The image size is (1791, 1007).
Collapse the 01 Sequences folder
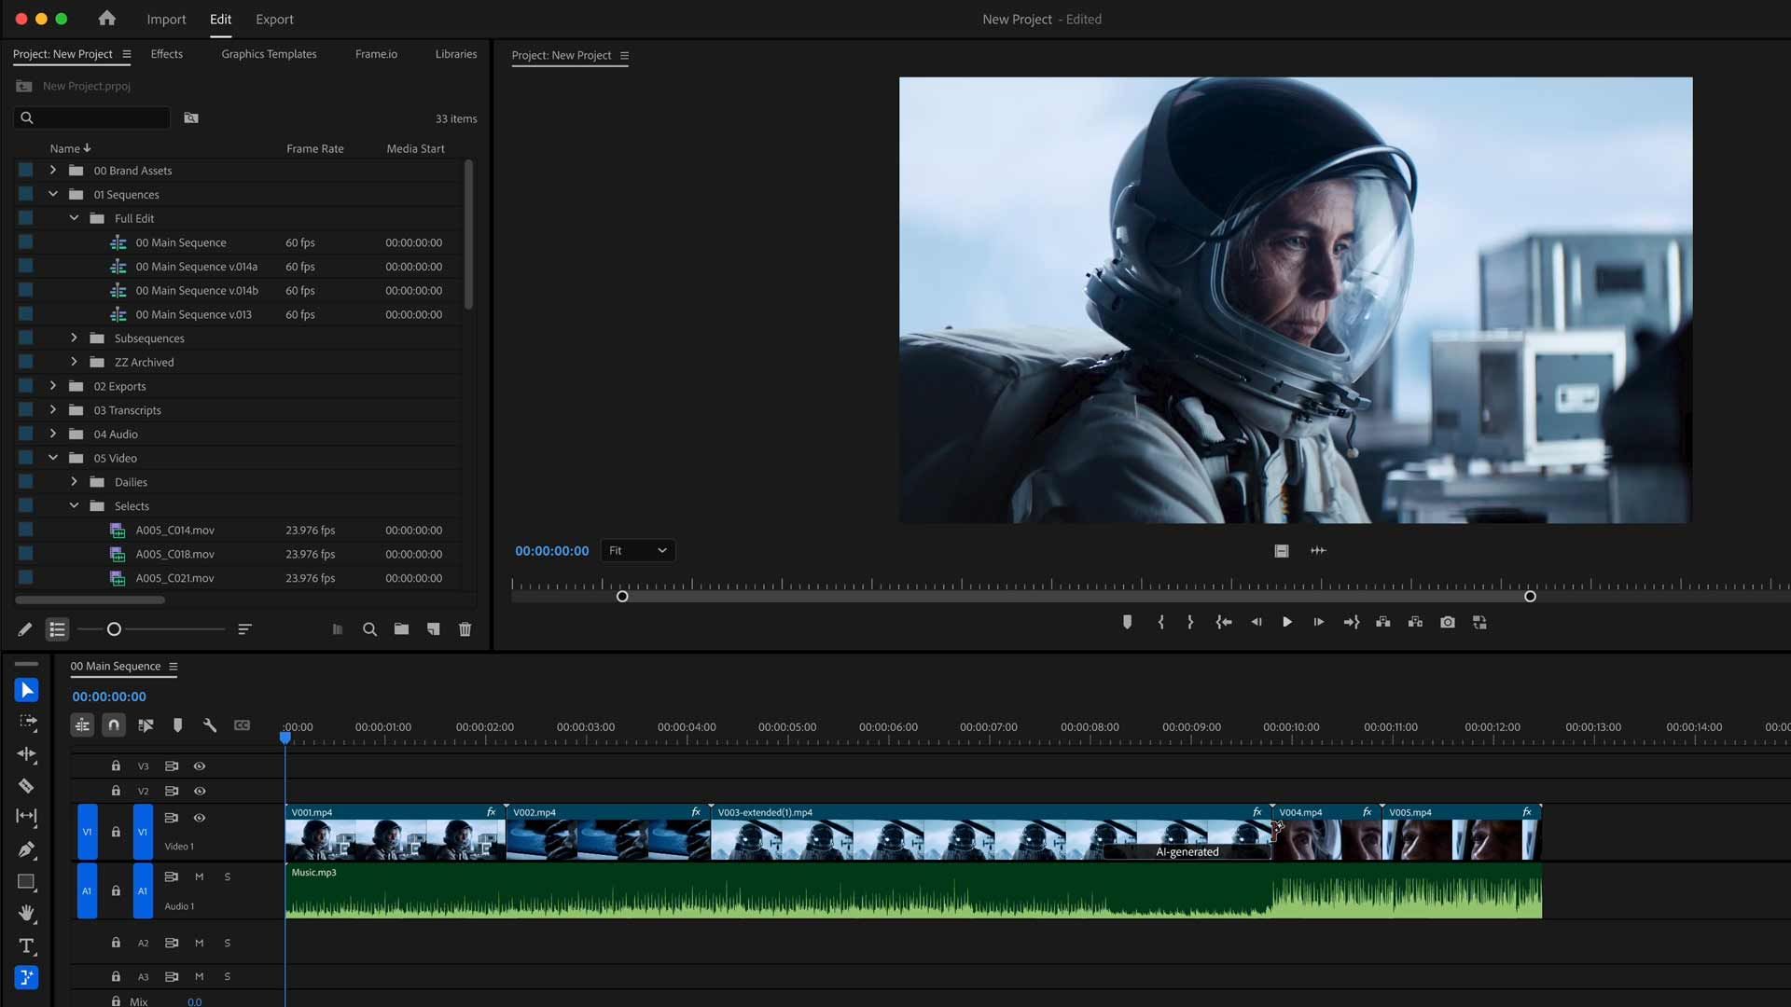[x=53, y=194]
